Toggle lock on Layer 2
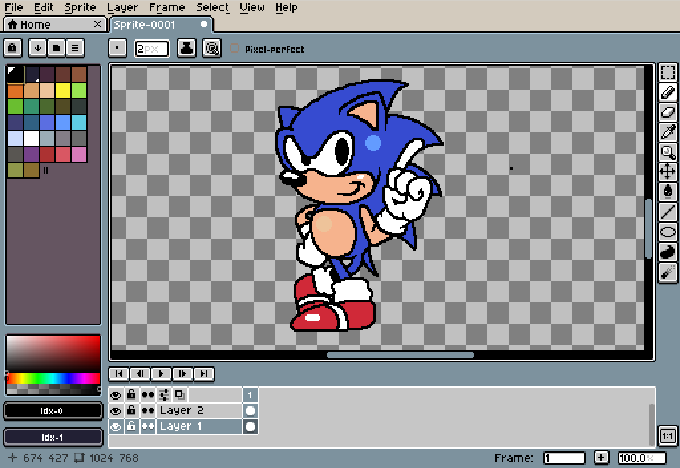 tap(132, 411)
